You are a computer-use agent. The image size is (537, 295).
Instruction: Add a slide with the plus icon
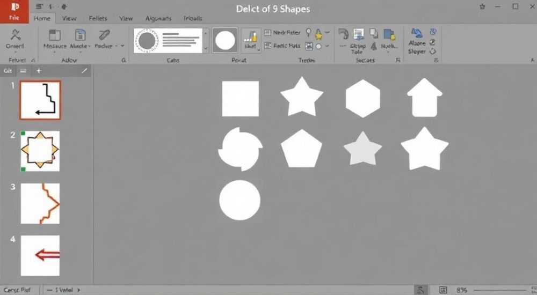[39, 71]
